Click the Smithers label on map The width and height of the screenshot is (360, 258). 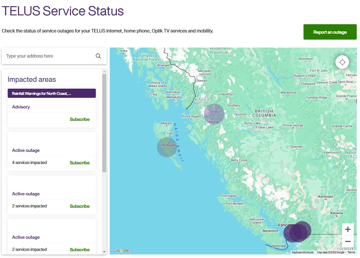coord(233,106)
